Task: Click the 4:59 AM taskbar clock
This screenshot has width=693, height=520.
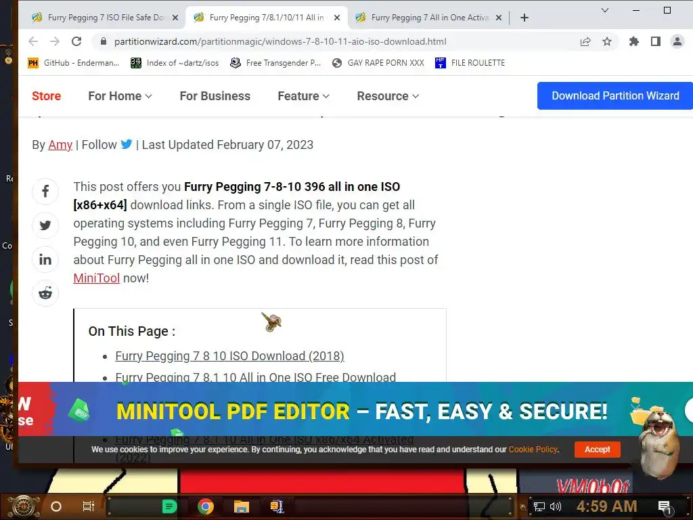Action: pos(606,506)
